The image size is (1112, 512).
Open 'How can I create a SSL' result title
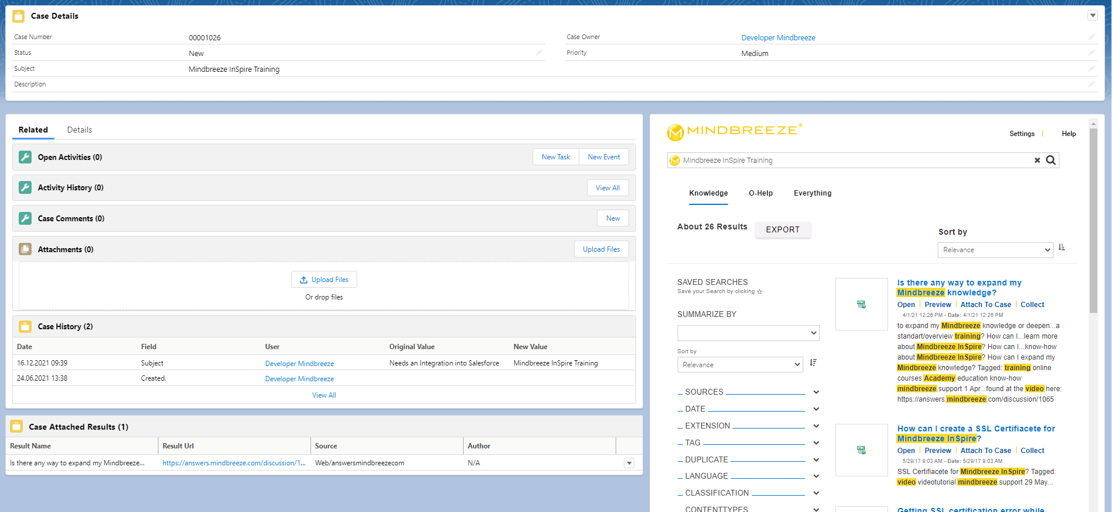pyautogui.click(x=976, y=434)
